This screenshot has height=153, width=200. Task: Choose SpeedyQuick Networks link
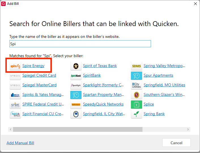point(103,104)
